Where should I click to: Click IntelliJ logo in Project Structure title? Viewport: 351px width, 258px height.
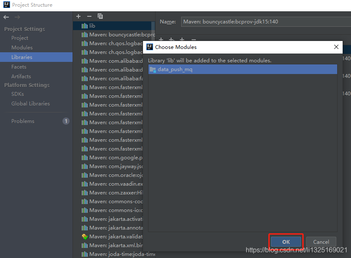(x=7, y=5)
